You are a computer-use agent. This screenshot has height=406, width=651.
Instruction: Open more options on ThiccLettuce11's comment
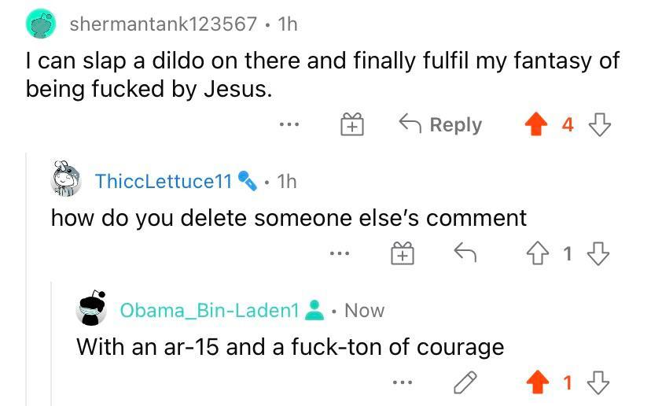(x=340, y=253)
